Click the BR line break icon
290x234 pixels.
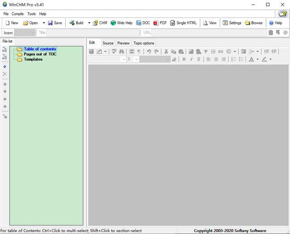[x=221, y=51]
